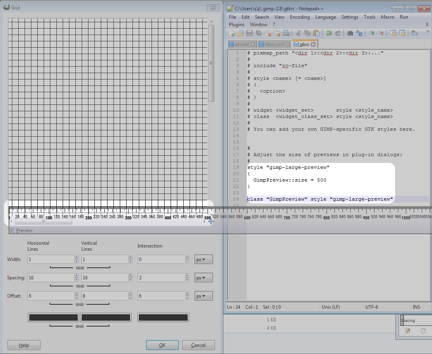Click the OK button in Grid dialog

[x=162, y=345]
